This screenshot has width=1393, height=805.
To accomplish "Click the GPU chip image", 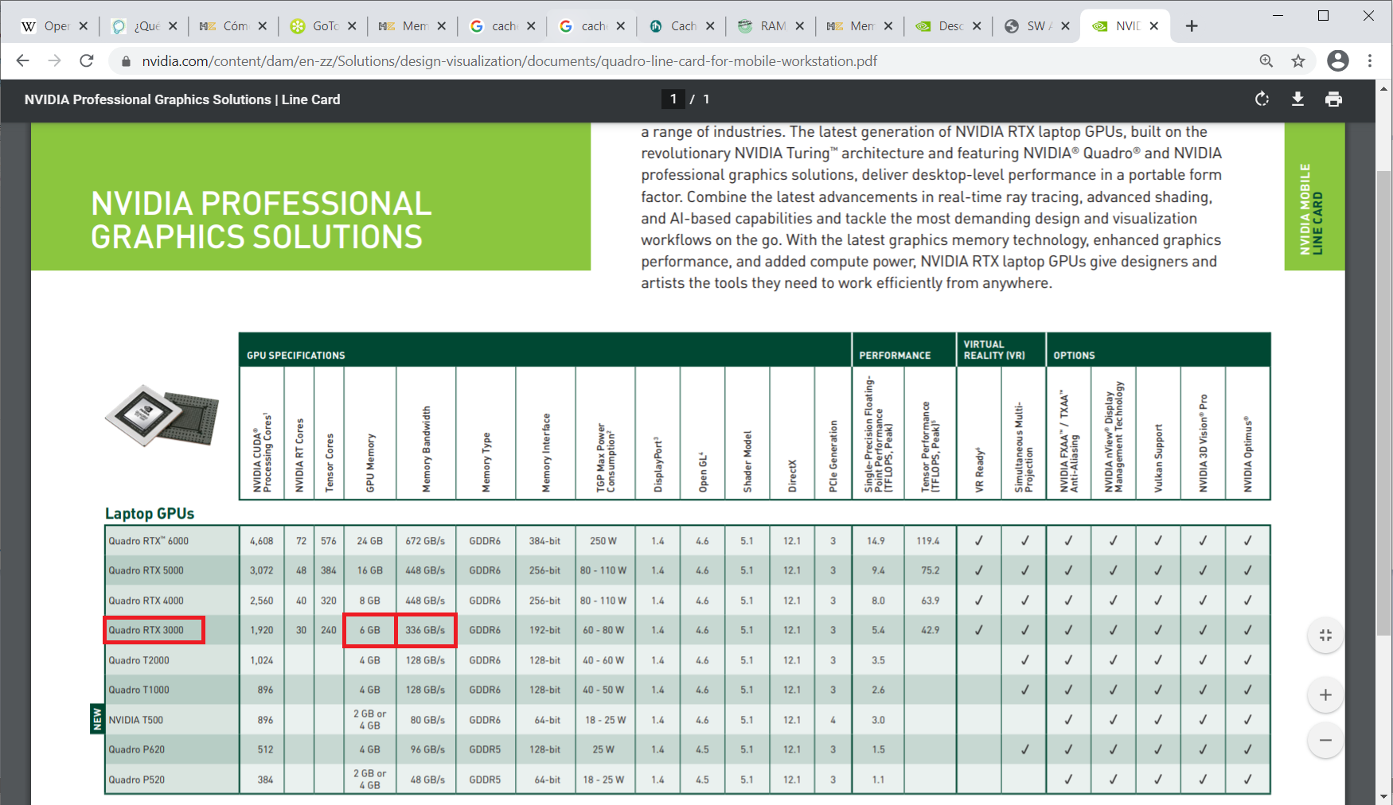I will coord(162,415).
